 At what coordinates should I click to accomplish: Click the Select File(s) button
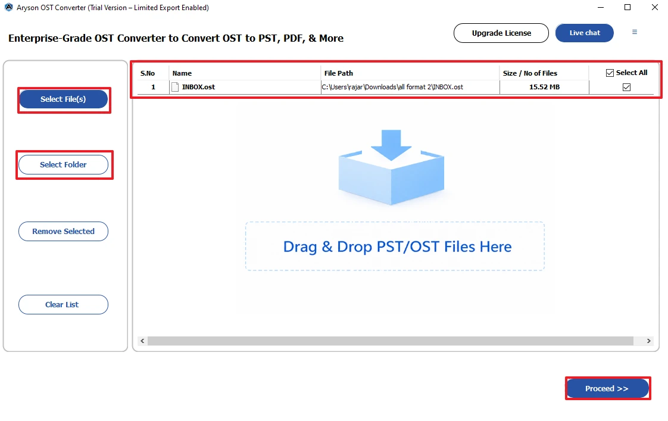pos(64,99)
